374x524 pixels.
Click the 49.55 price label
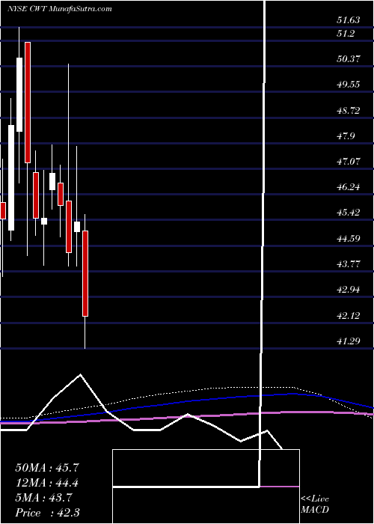pos(349,84)
